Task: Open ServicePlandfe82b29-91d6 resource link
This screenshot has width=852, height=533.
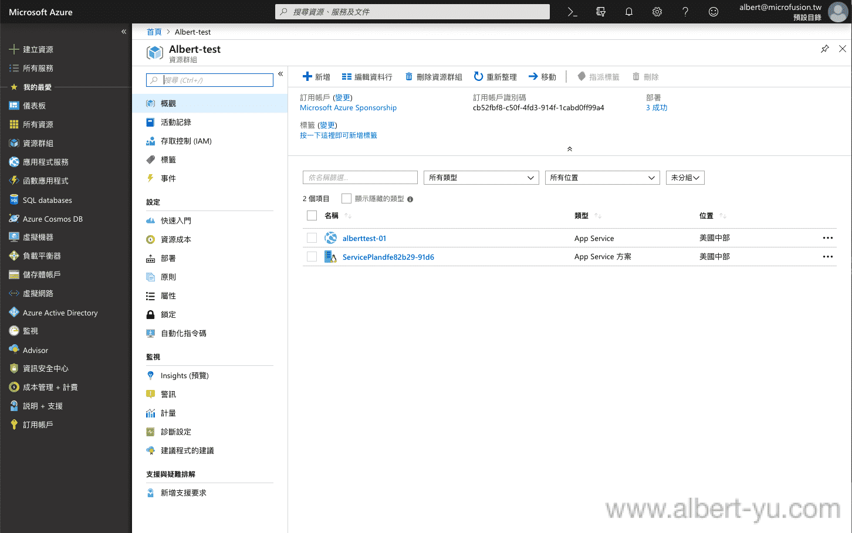Action: (x=388, y=257)
